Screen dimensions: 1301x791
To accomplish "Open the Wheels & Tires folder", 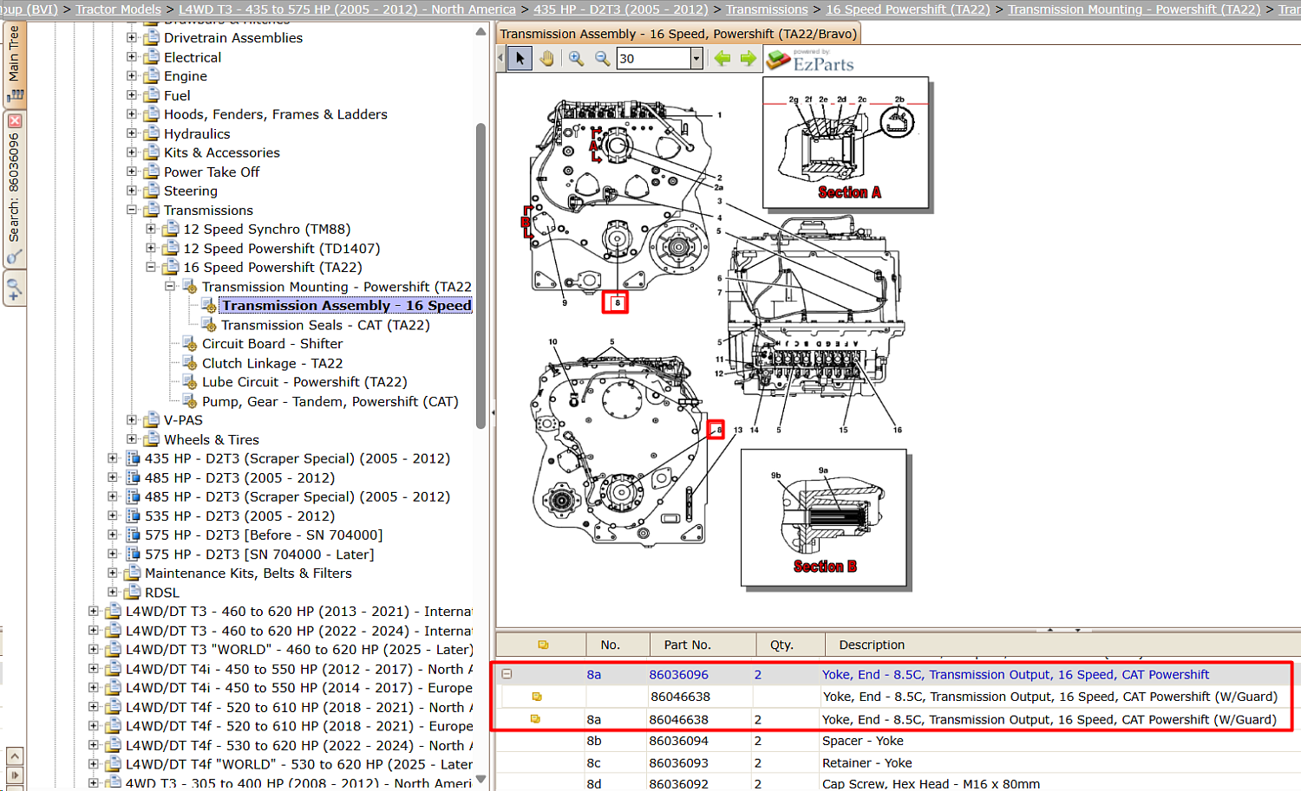I will [x=211, y=439].
